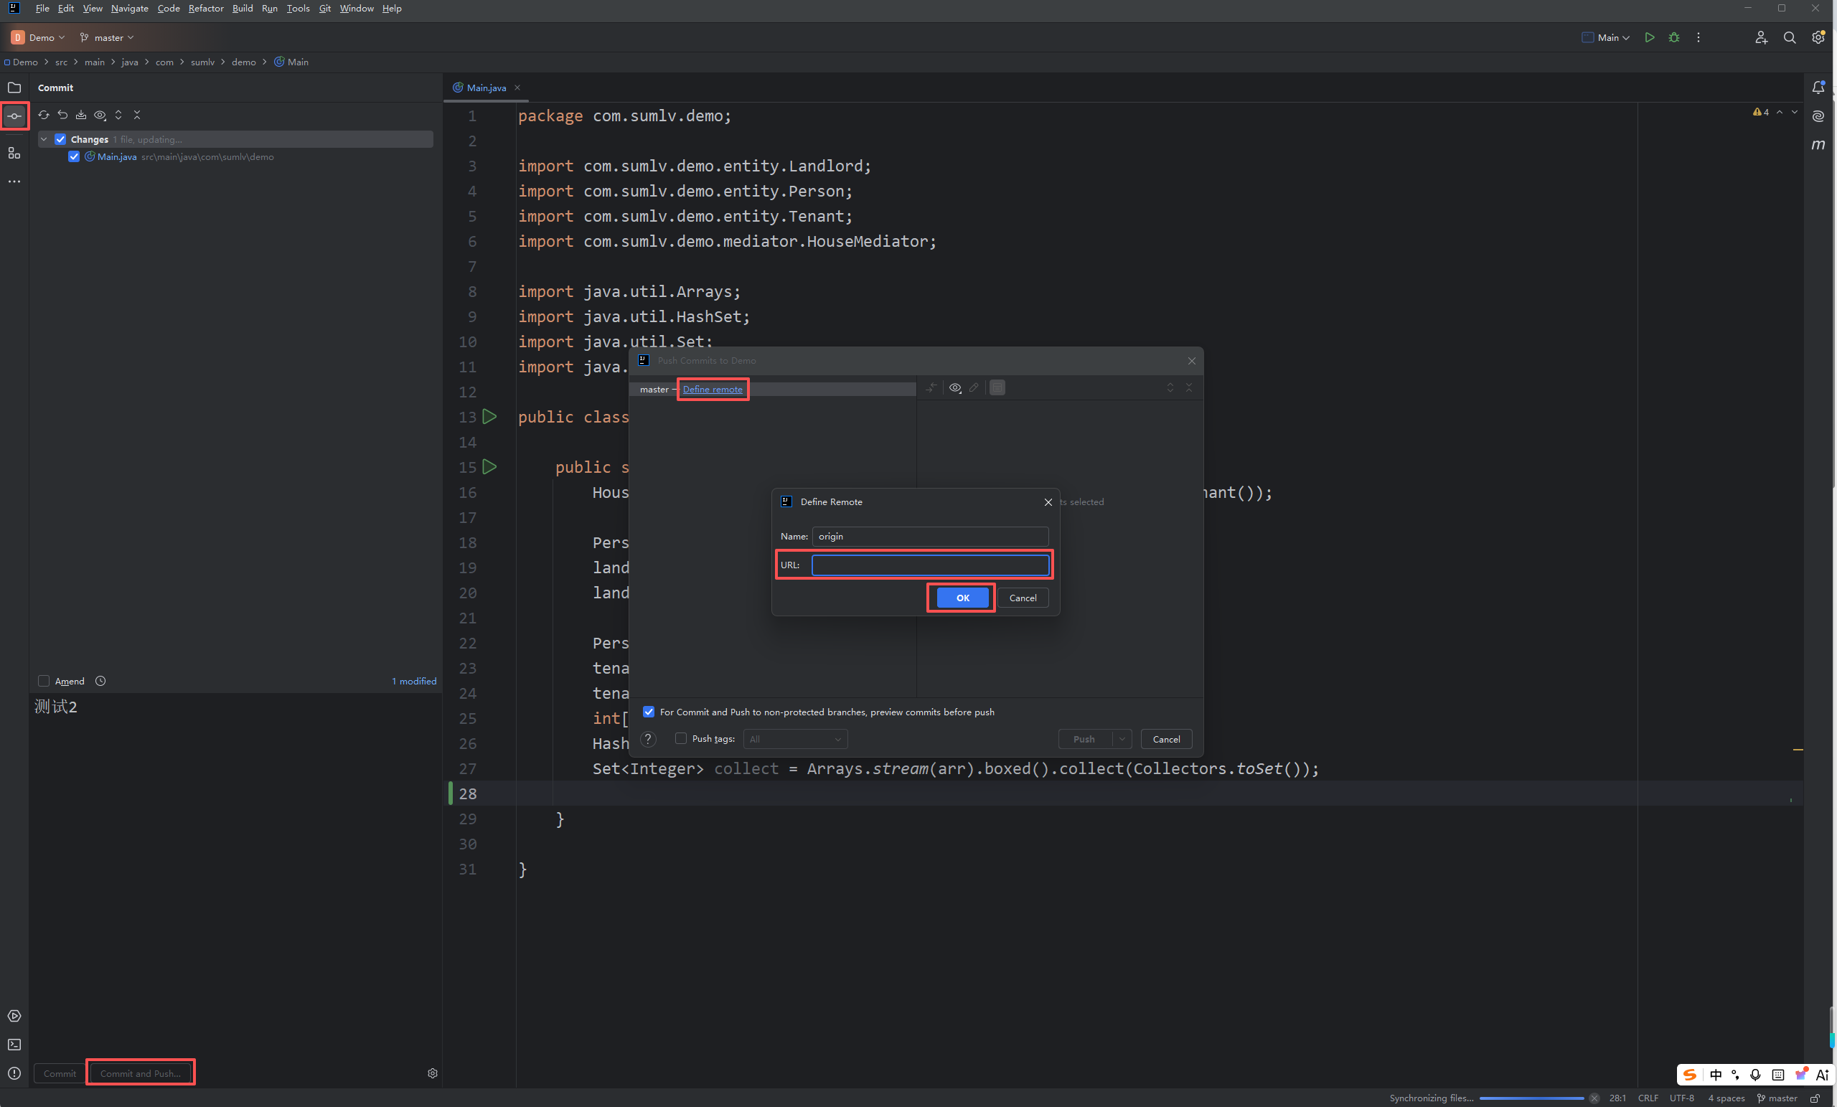Screen dimensions: 1837x1107
Task: Jump to the next highlighted error arrow
Action: coord(1795,112)
